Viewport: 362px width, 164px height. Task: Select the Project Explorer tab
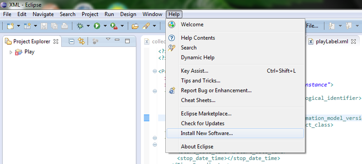(x=32, y=42)
